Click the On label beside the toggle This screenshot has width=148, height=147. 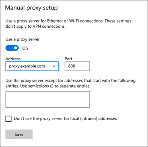[x=25, y=48]
